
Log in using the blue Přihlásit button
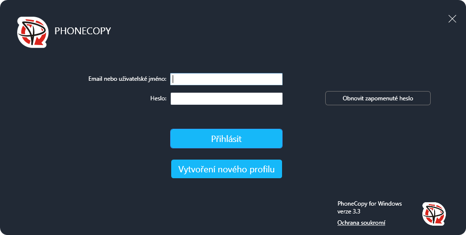pos(226,139)
